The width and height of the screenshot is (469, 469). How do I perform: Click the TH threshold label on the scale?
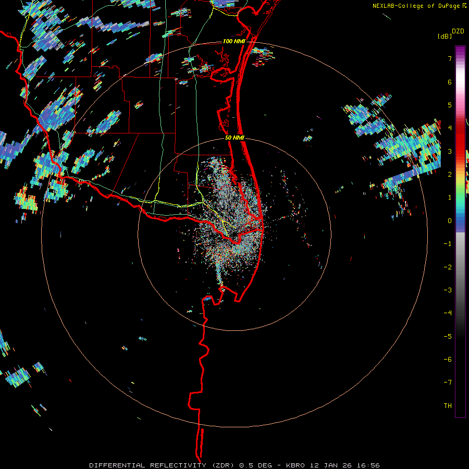448,406
